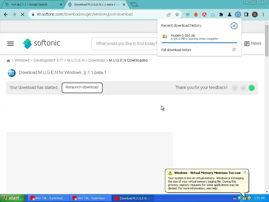
Task: Click the tray warning triangle icon
Action: (245, 198)
